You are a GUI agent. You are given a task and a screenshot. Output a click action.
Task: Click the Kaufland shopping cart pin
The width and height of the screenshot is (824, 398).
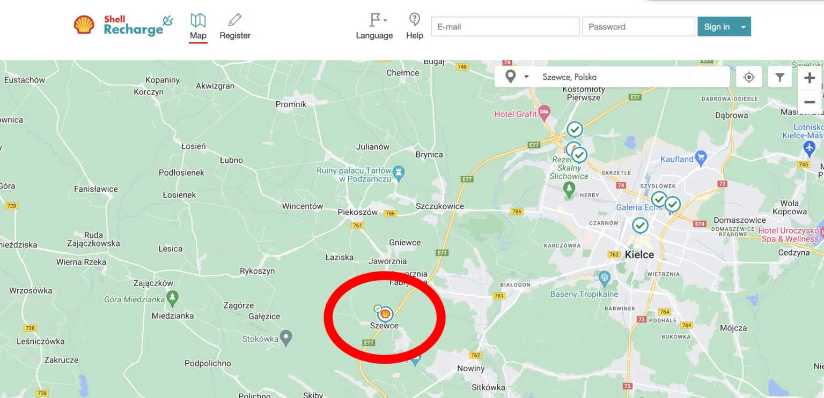click(701, 159)
